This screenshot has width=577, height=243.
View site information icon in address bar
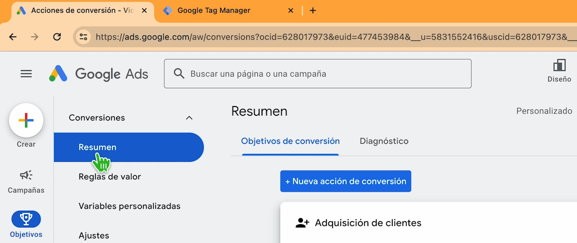pos(83,37)
